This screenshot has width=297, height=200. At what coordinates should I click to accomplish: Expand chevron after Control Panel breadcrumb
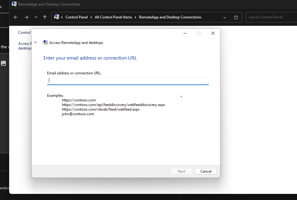pyautogui.click(x=91, y=17)
